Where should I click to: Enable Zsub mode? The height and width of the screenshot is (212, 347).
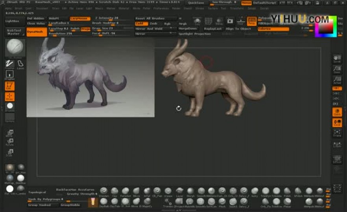[x=153, y=24]
